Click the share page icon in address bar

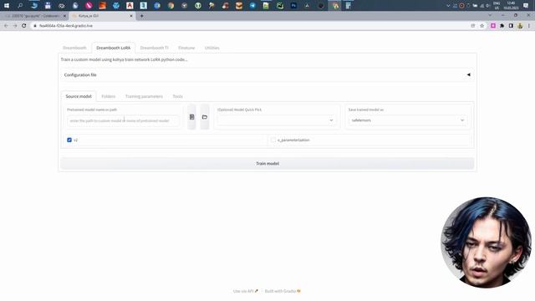tap(473, 26)
